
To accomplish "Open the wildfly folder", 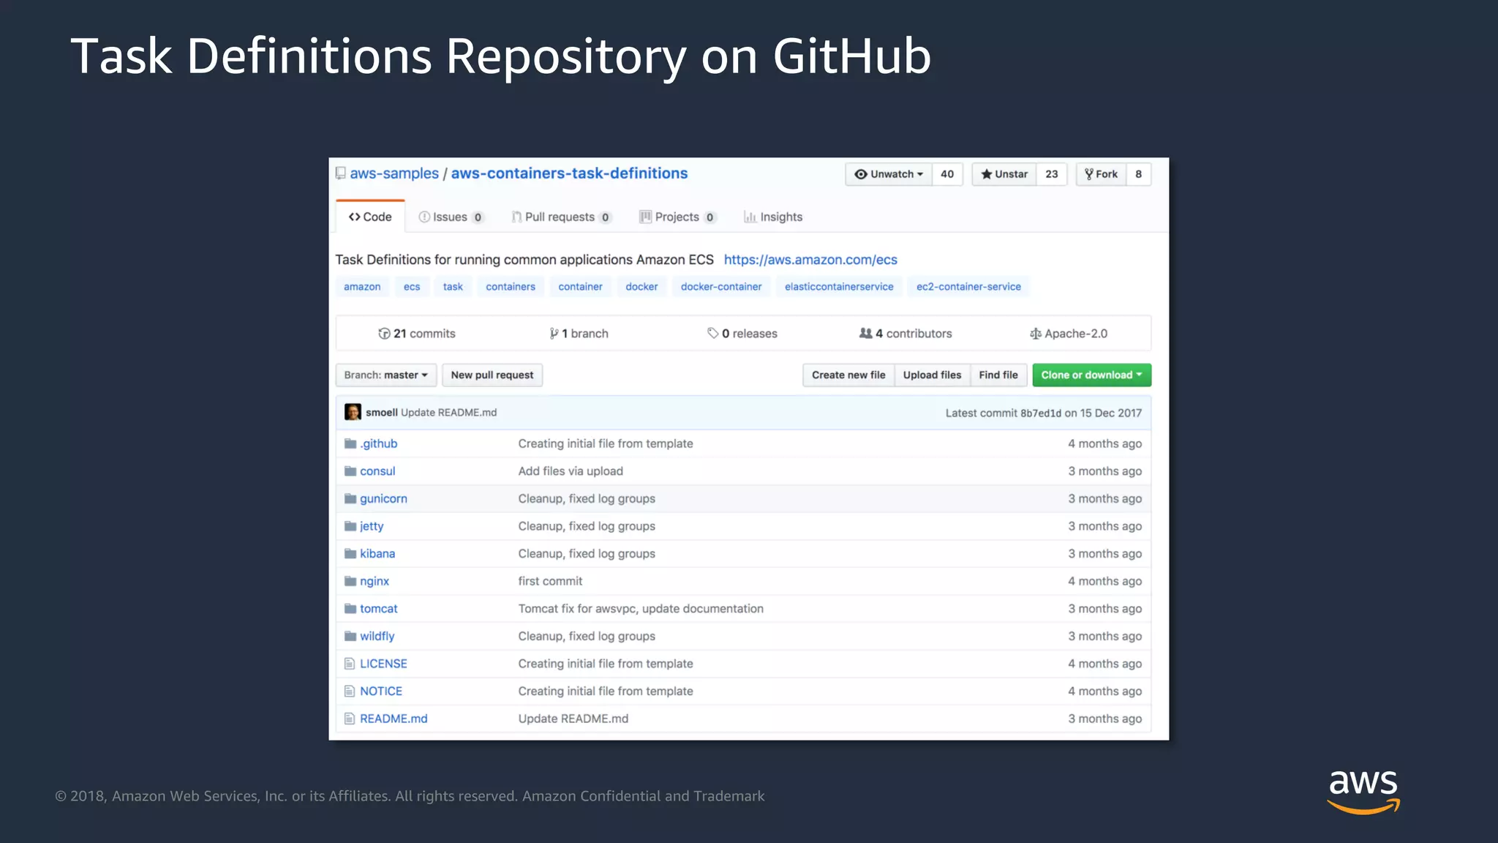I will click(377, 636).
